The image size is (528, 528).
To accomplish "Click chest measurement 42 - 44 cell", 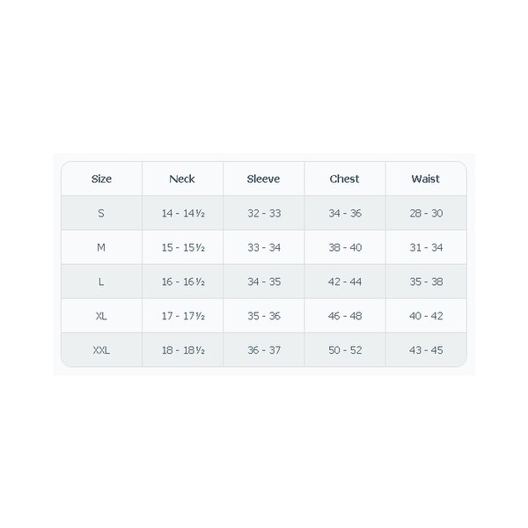I will [344, 282].
